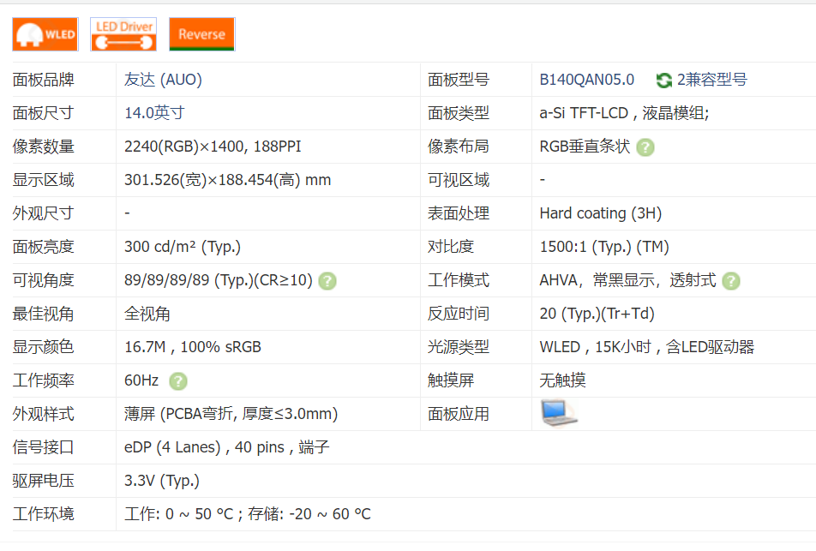Click the 工作环境 label

pyautogui.click(x=43, y=514)
